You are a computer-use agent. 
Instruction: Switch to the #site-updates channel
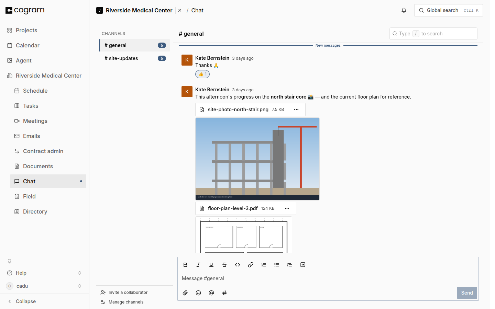(135, 58)
